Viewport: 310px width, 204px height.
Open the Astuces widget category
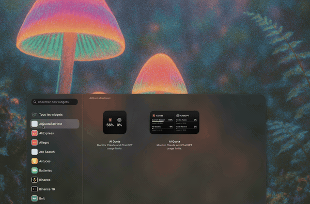(x=55, y=161)
